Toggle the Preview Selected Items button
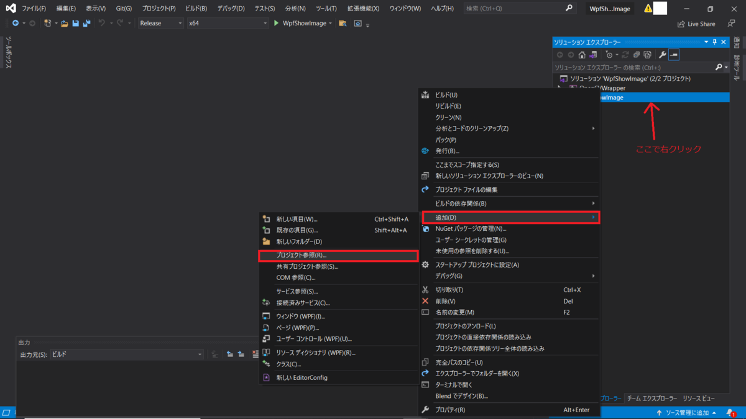The image size is (746, 419). tap(674, 55)
